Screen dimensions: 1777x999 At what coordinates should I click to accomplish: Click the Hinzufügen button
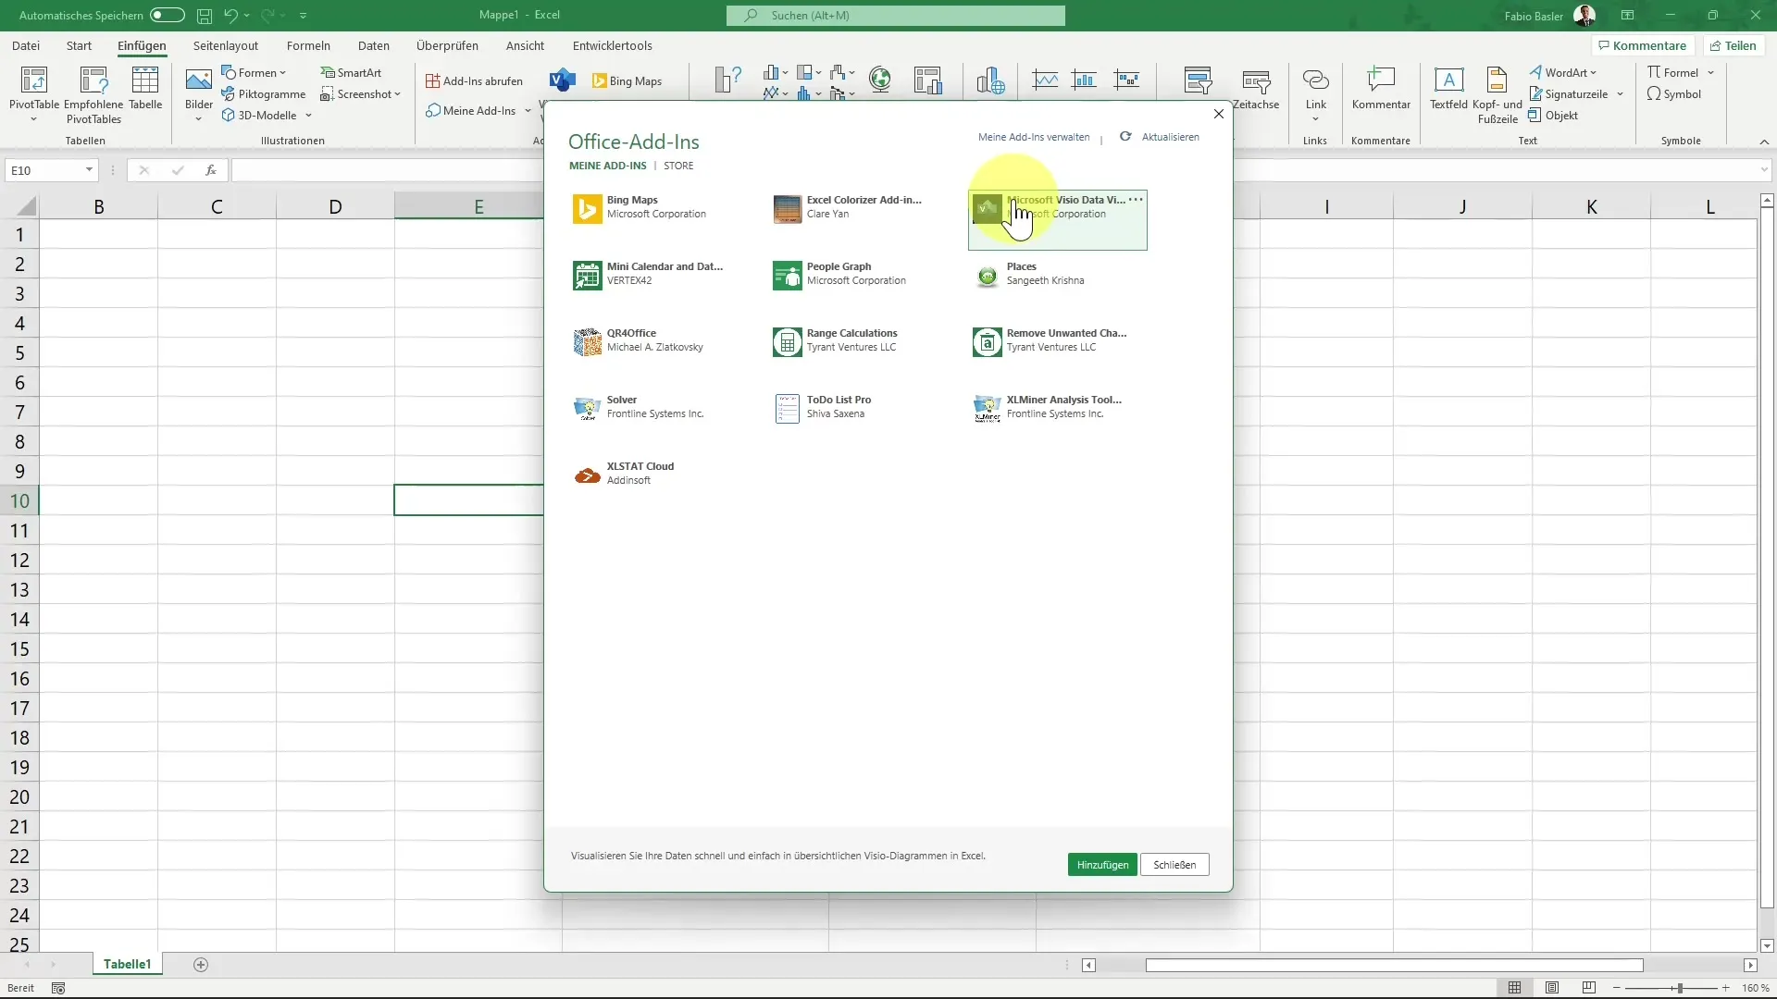(x=1102, y=864)
